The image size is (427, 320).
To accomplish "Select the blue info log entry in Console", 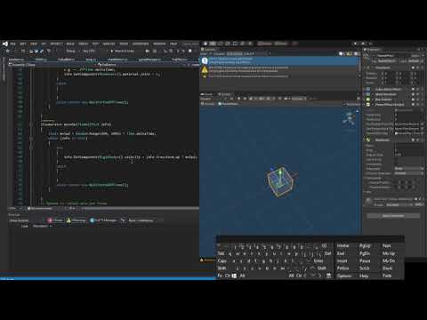I will click(x=278, y=60).
